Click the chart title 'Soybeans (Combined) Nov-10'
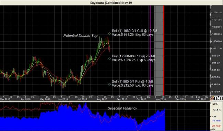 111,3
